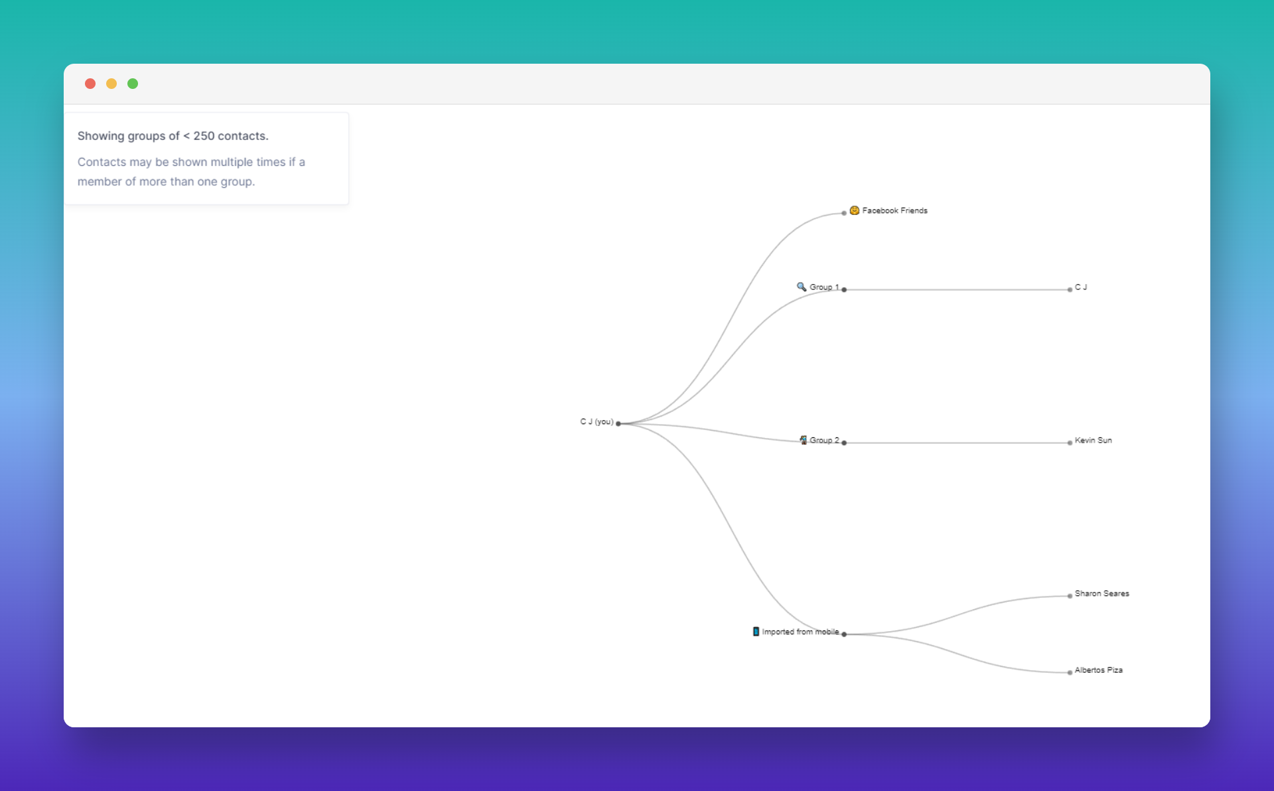Click the 'Showing groups of < 250 contacts' notice

click(x=173, y=136)
